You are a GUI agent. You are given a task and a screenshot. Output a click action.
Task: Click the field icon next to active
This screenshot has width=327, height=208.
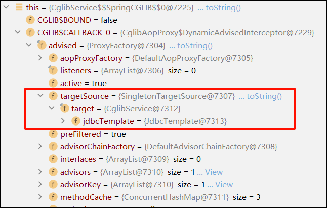(x=53, y=83)
